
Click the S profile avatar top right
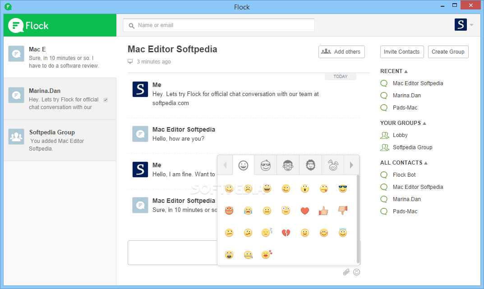[x=461, y=25]
